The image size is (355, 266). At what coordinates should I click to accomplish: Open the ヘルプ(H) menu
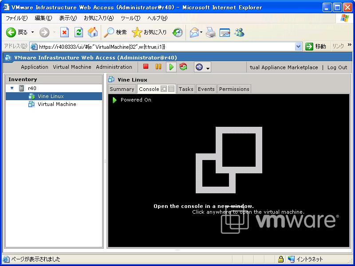158,18
